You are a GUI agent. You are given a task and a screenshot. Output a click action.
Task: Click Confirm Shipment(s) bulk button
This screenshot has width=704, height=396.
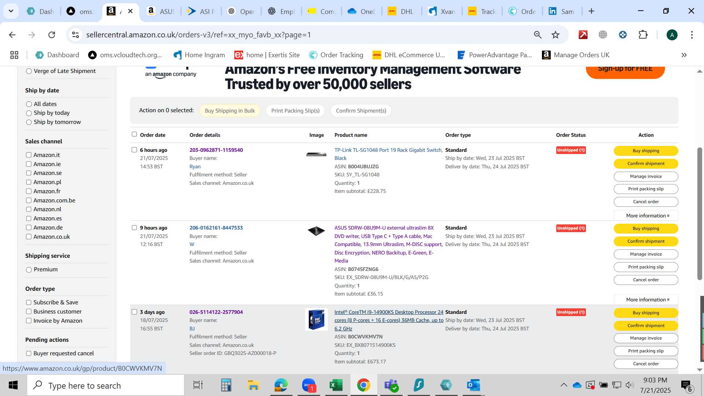(x=361, y=111)
